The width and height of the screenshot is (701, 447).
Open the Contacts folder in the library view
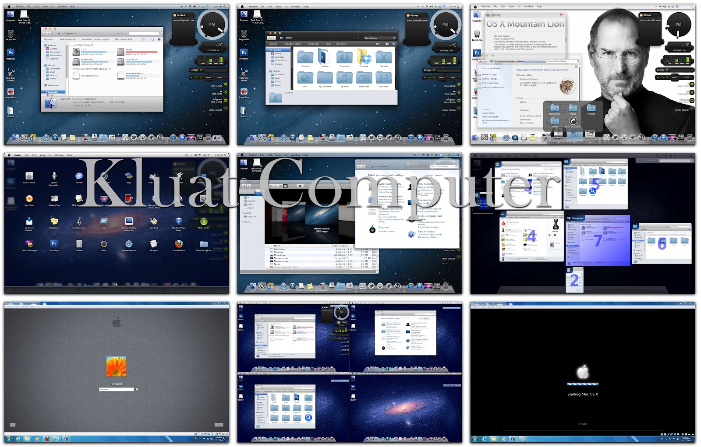pos(305,58)
